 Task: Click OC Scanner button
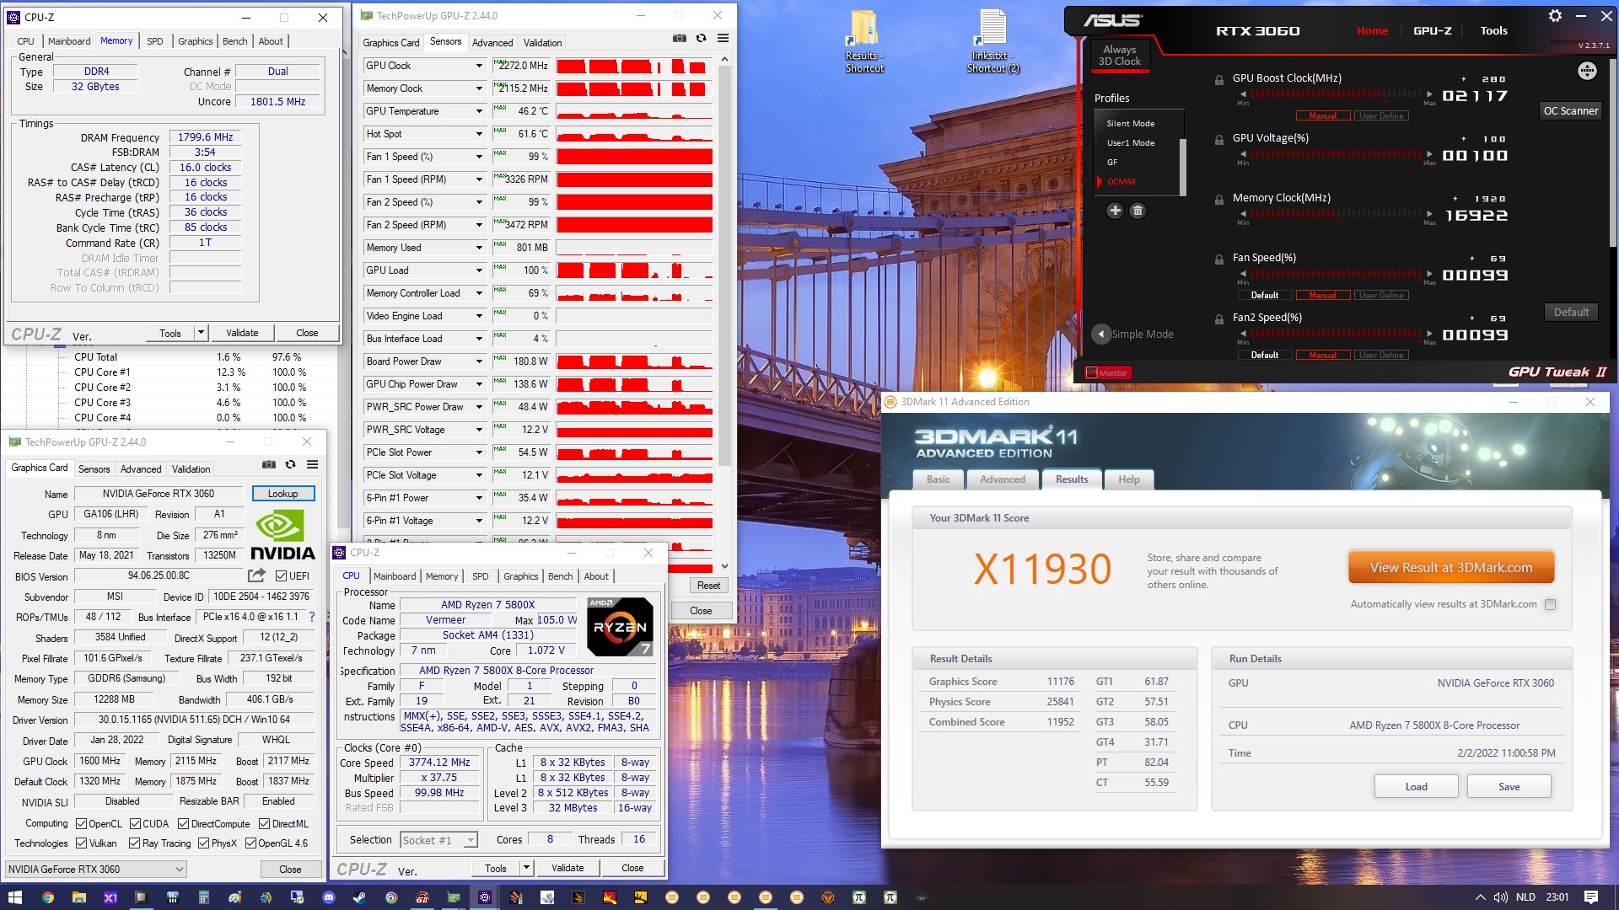tap(1570, 110)
